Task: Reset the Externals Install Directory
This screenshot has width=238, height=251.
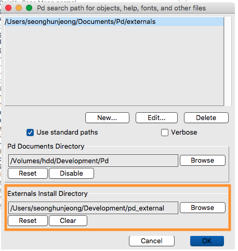Action: (28, 221)
